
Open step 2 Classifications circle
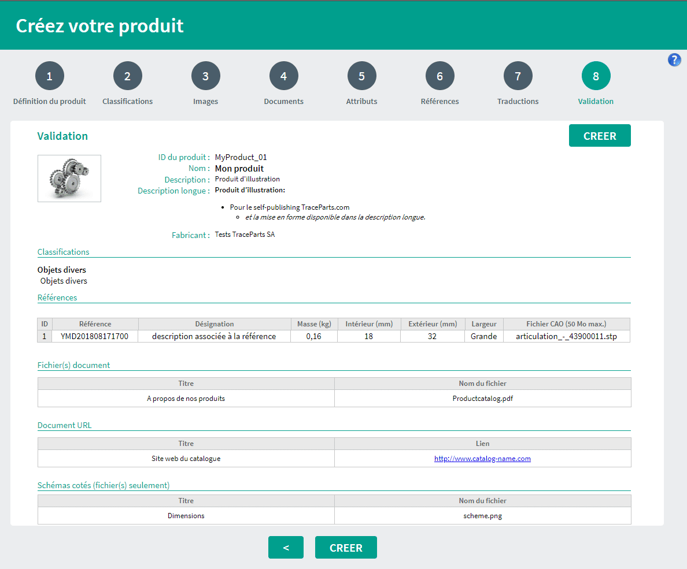(x=128, y=76)
